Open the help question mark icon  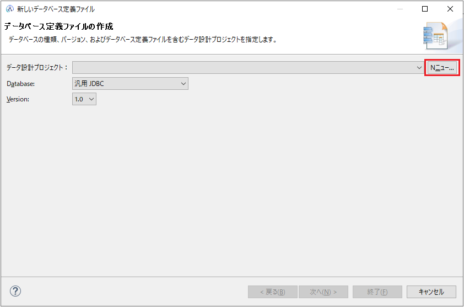click(15, 291)
